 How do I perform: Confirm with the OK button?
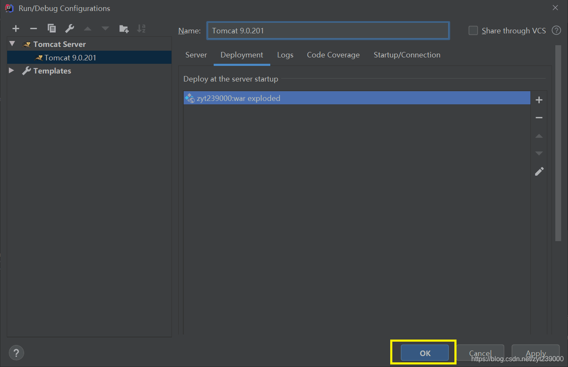425,353
